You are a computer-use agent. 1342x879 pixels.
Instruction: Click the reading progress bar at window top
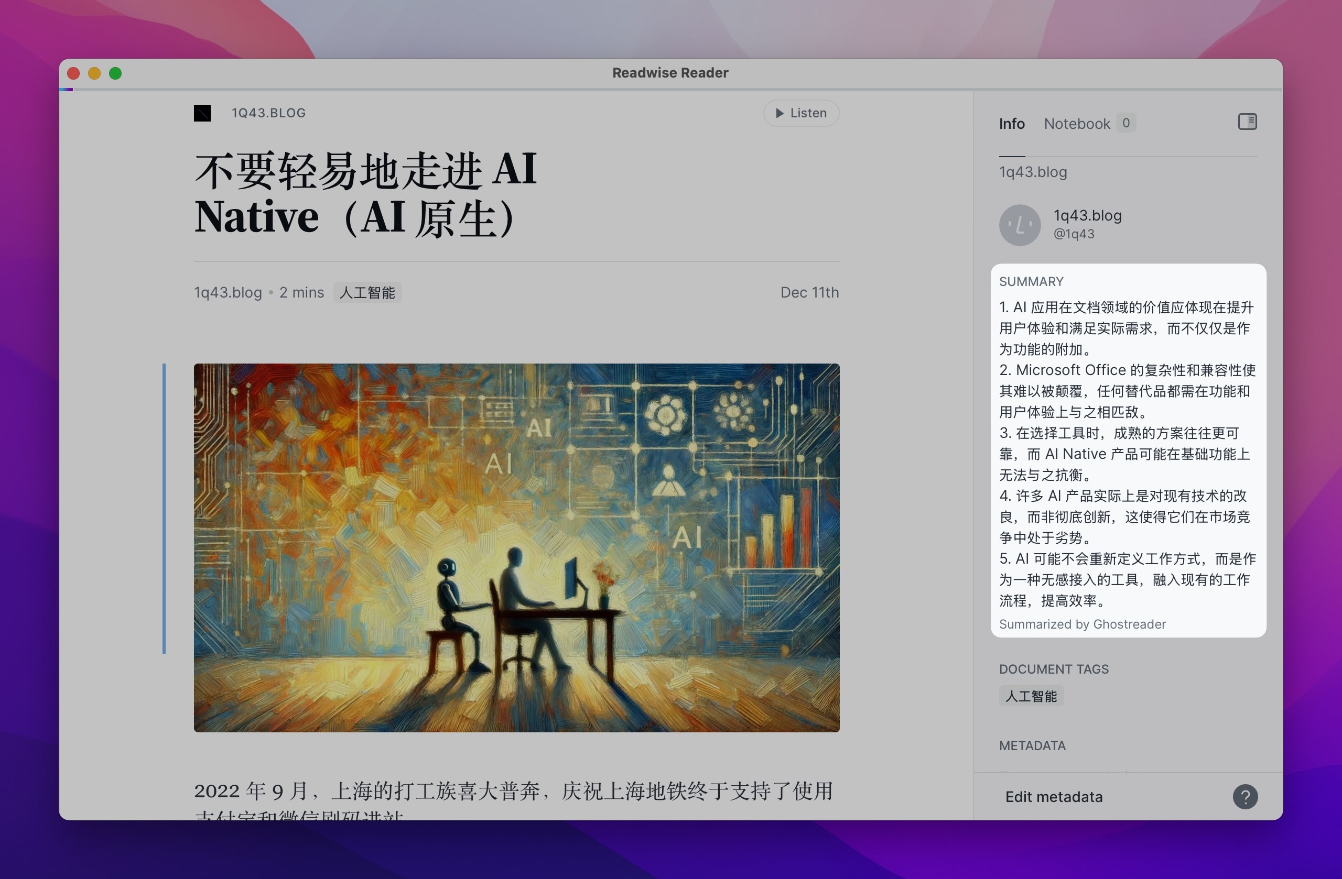tap(670, 89)
